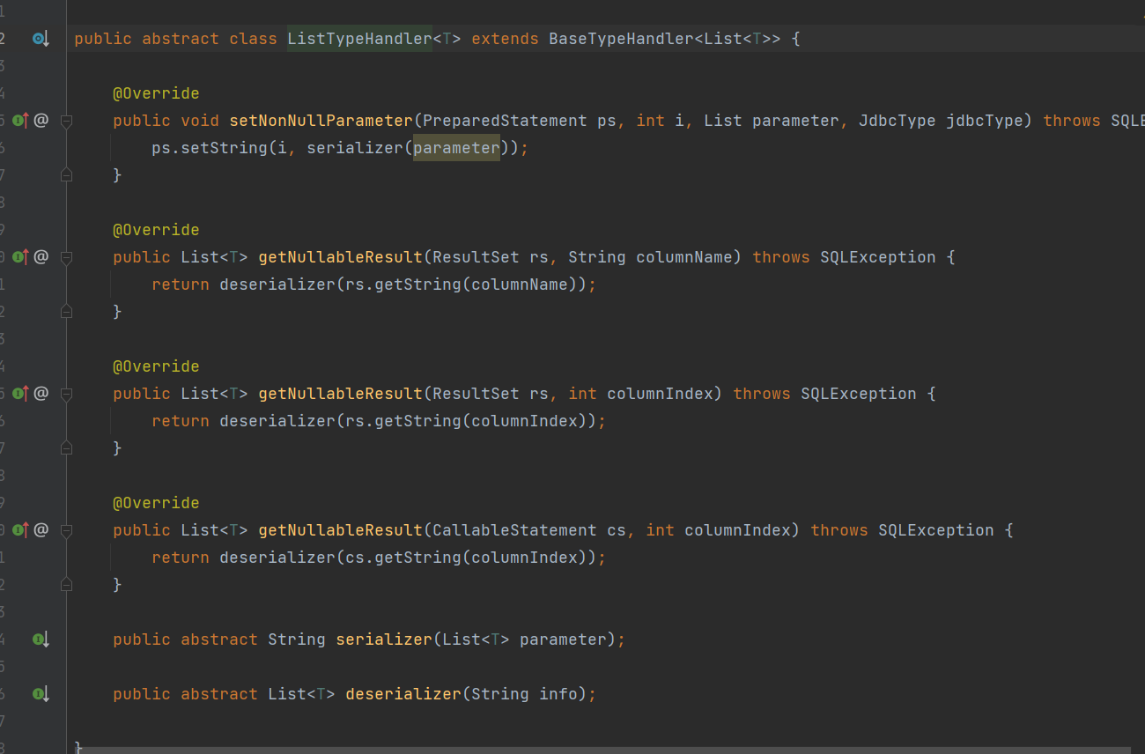Screen dimensions: 1145x754
Task: Click the highlighted ListTypeHandler class name
Action: coord(358,39)
